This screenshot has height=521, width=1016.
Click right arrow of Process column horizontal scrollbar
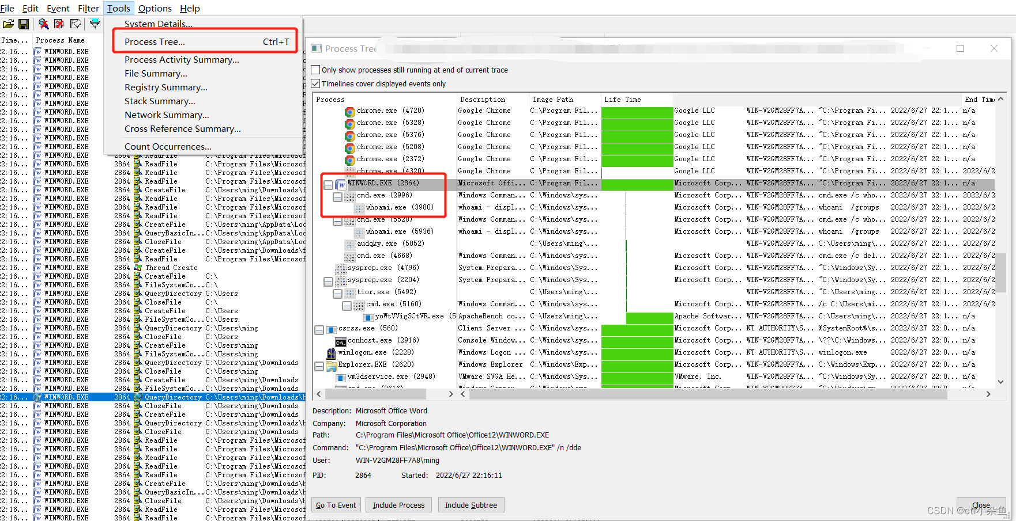coord(451,394)
